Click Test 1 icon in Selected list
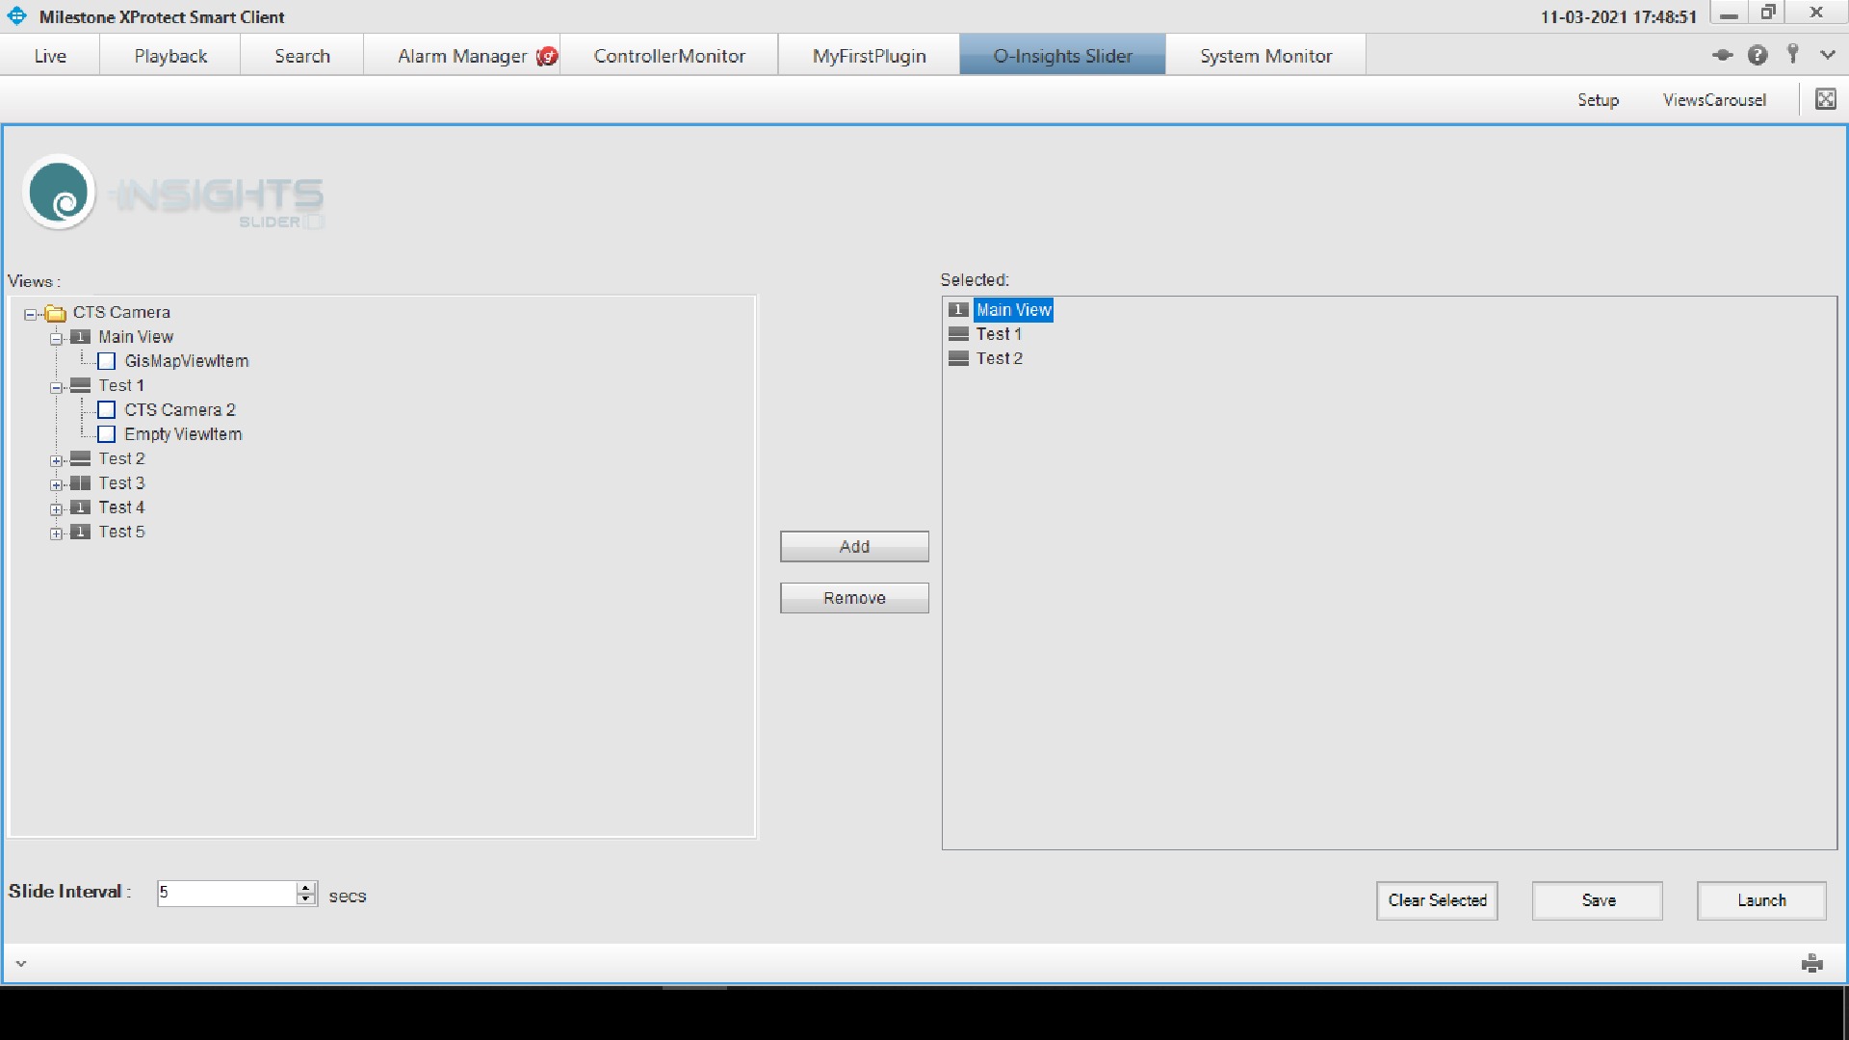The width and height of the screenshot is (1849, 1040). click(x=958, y=334)
